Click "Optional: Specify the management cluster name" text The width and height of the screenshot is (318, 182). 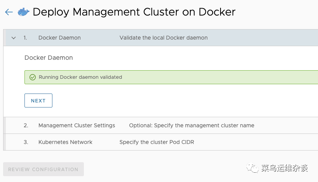pos(191,125)
